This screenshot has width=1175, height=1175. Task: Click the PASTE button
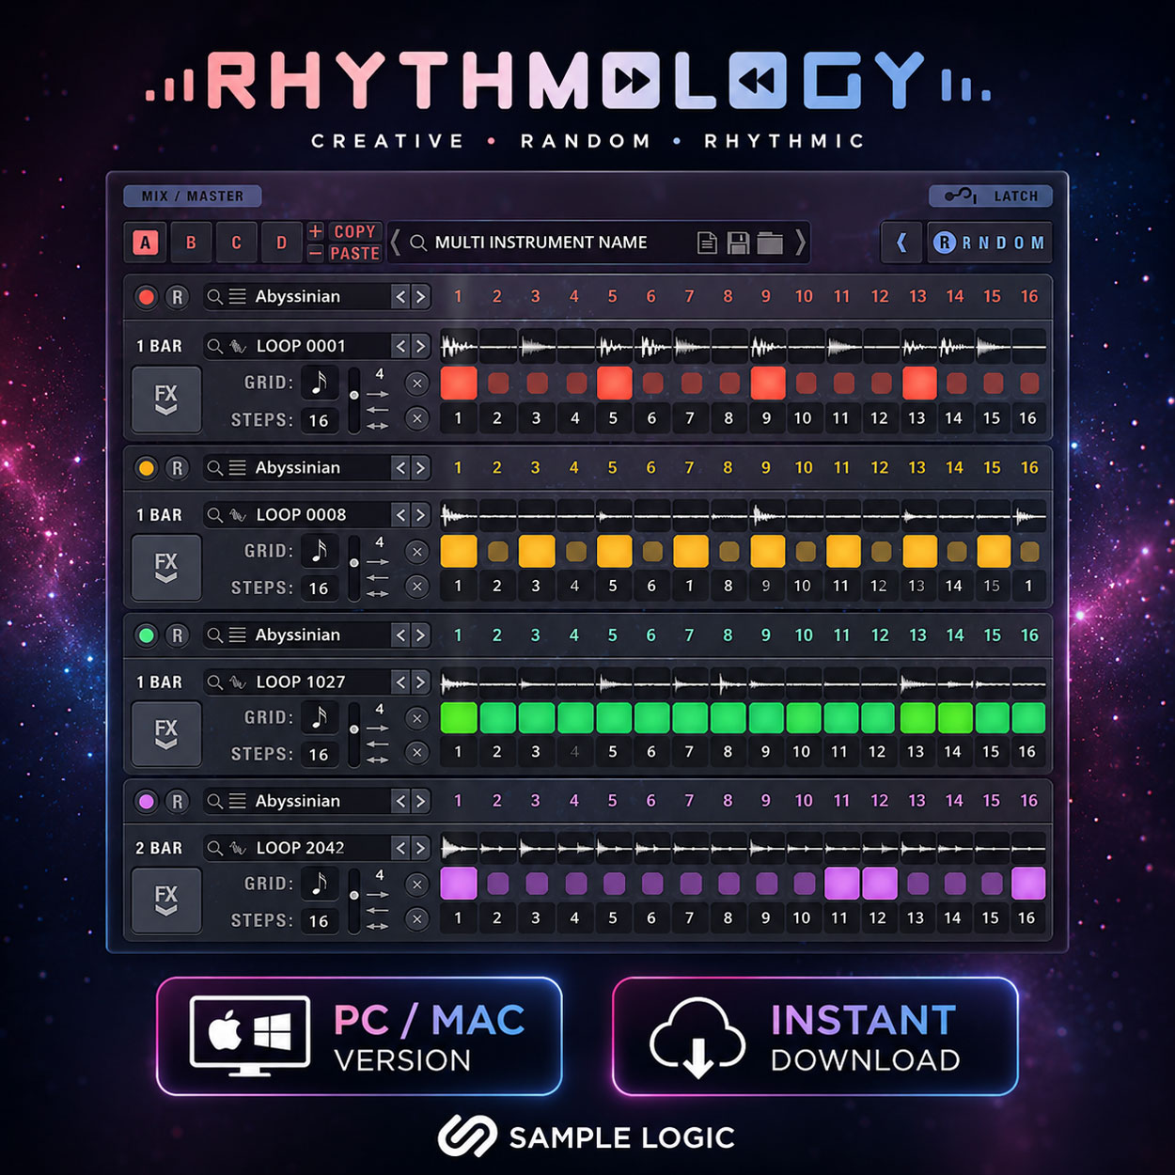click(354, 253)
